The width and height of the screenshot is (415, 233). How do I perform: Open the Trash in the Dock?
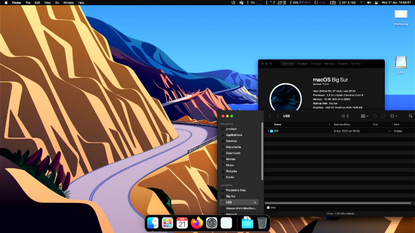[x=262, y=223]
